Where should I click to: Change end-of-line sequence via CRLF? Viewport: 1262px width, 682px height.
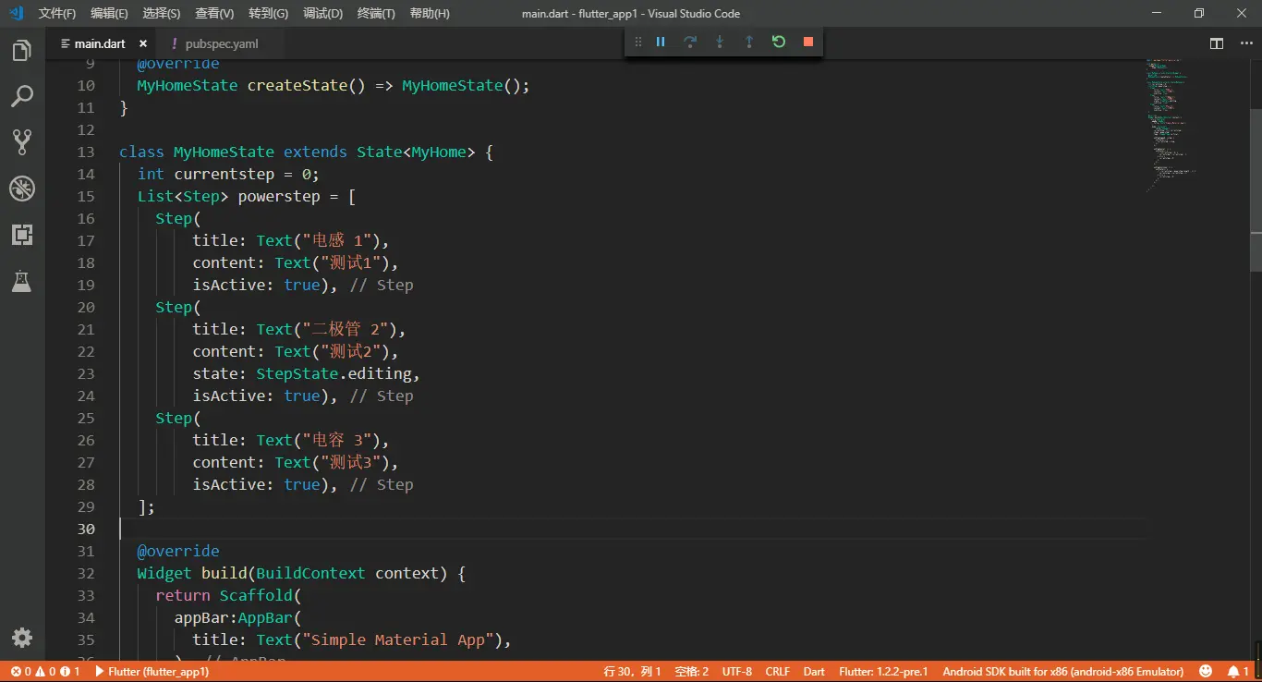[778, 672]
